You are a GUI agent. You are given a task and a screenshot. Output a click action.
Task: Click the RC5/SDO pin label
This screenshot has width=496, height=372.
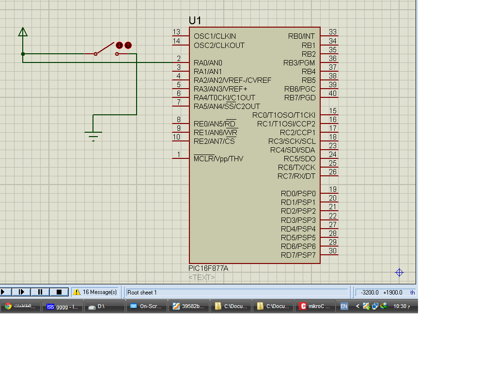tap(299, 158)
